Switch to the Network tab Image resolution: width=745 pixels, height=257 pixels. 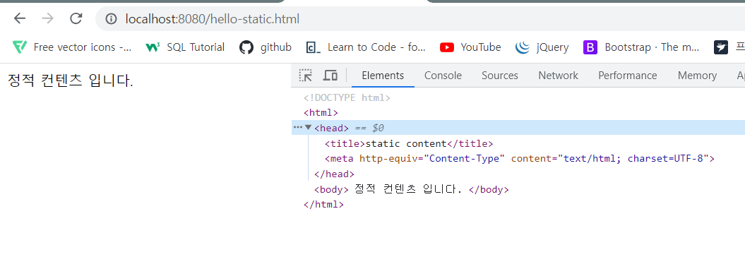click(x=559, y=76)
